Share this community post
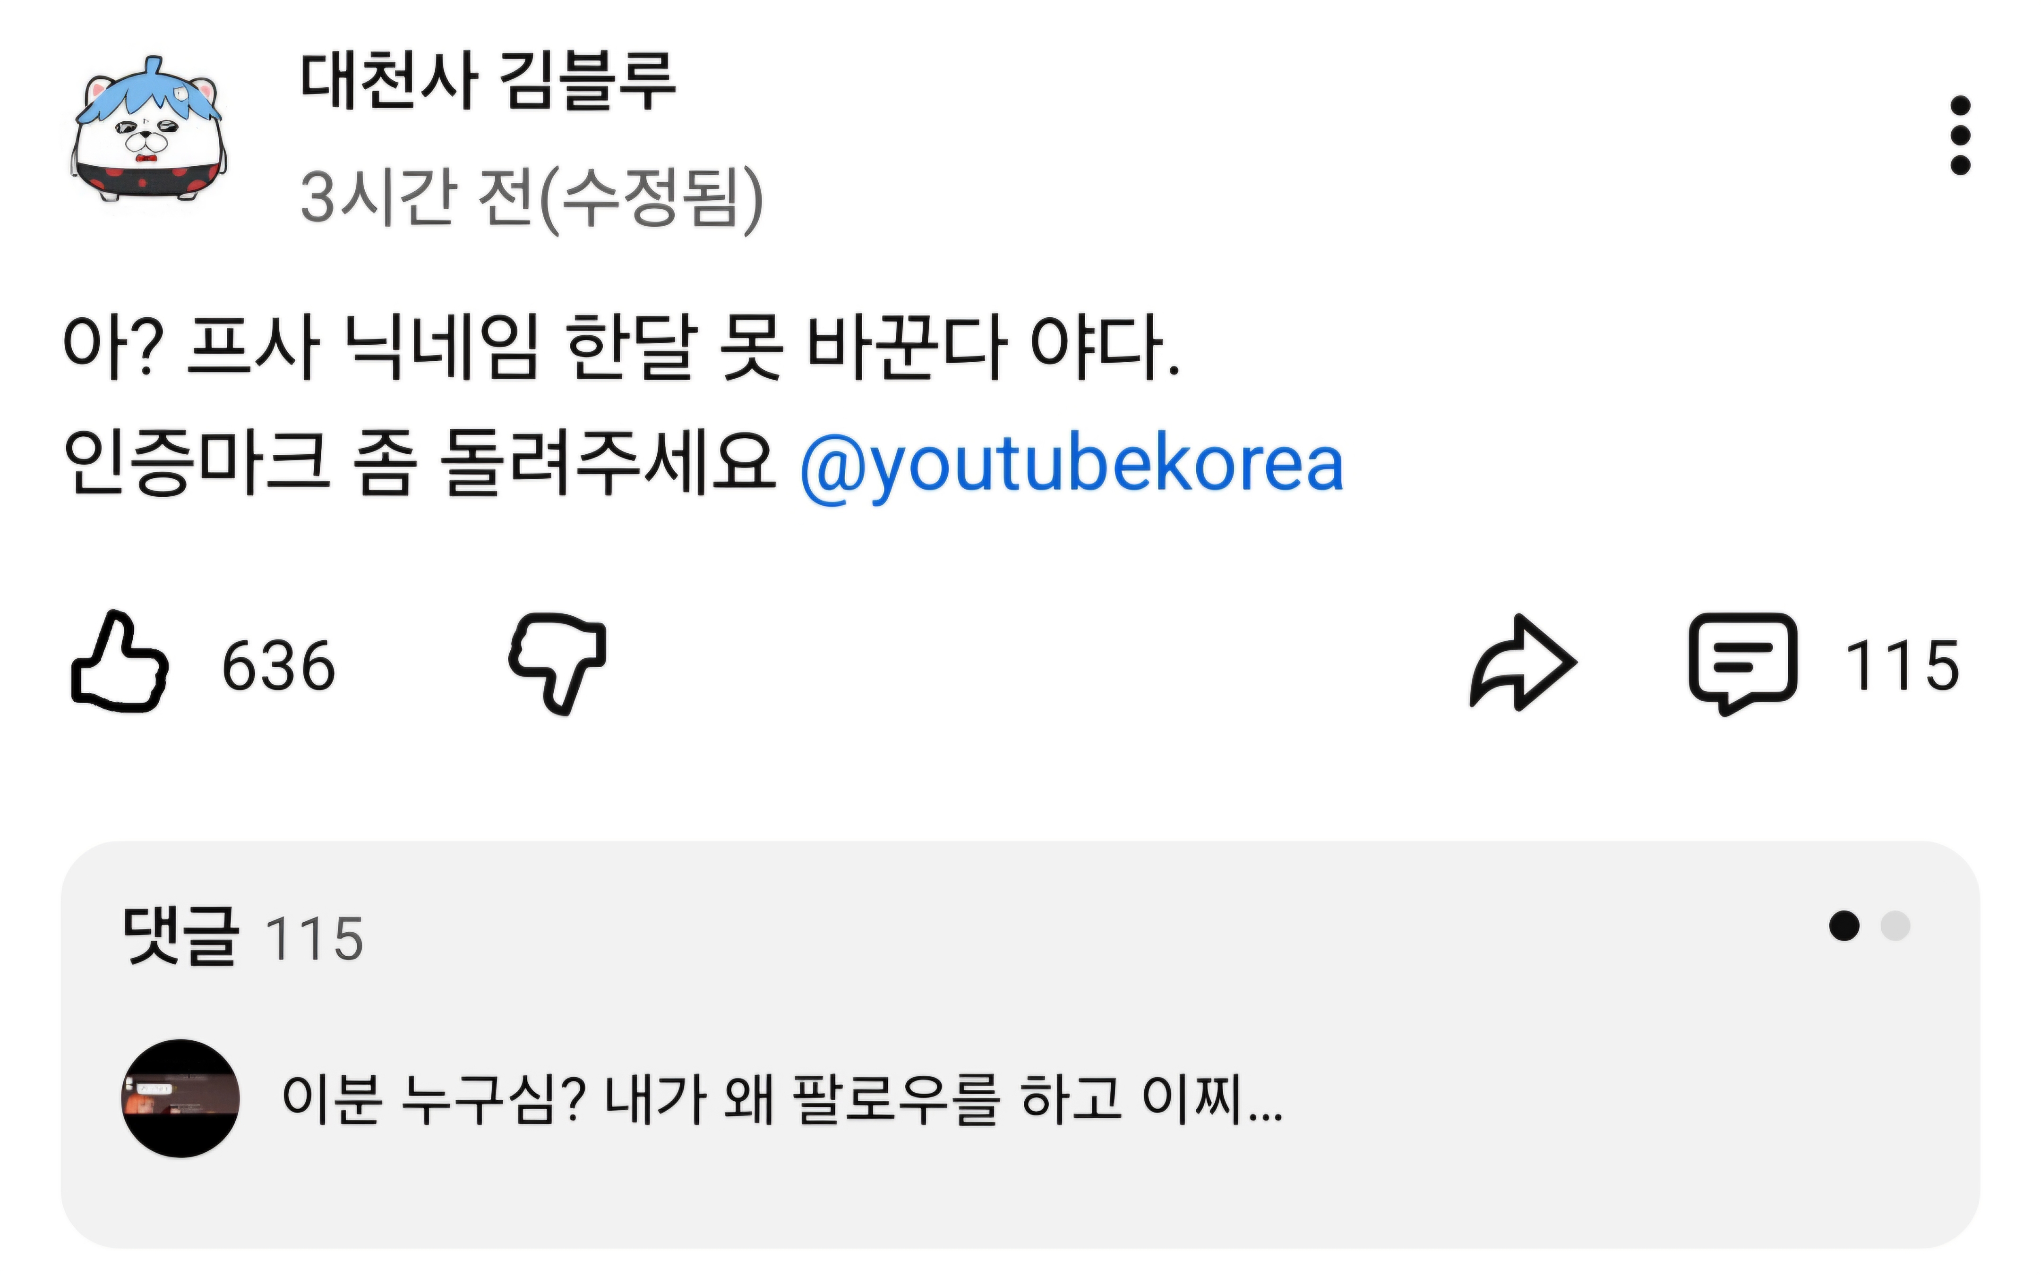This screenshot has height=1275, width=2041. pyautogui.click(x=1521, y=662)
